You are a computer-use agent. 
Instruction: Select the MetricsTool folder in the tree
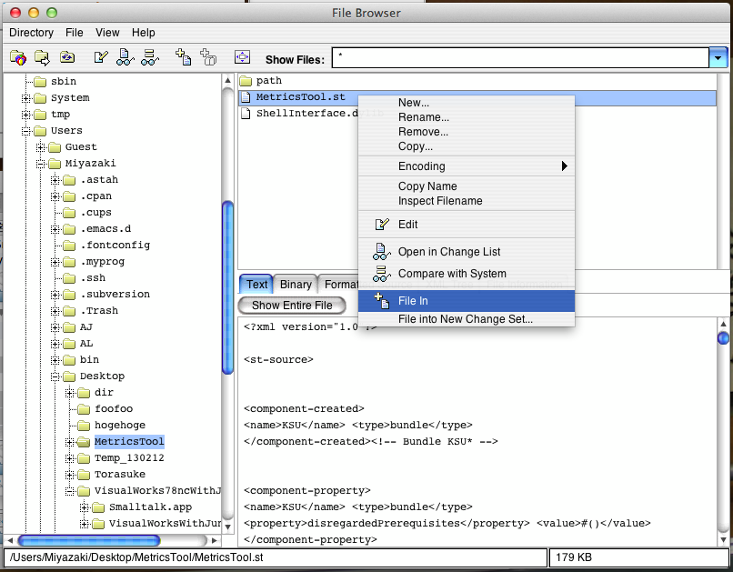point(129,442)
